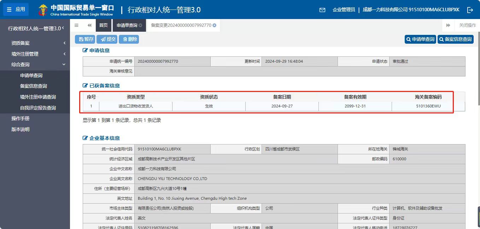Open 自我评定报告查询 in the sidebar
The image size is (480, 229).
pos(38,108)
